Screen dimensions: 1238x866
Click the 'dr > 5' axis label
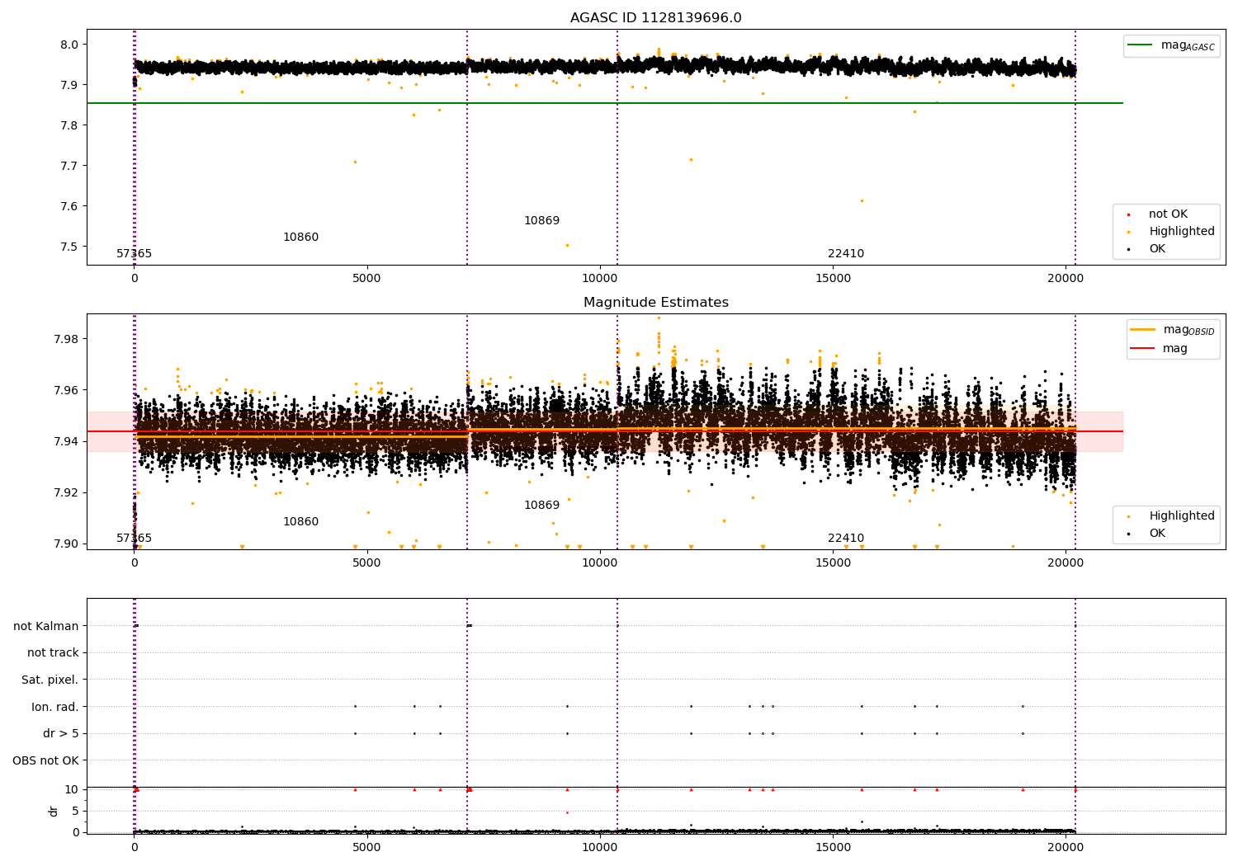click(x=60, y=734)
